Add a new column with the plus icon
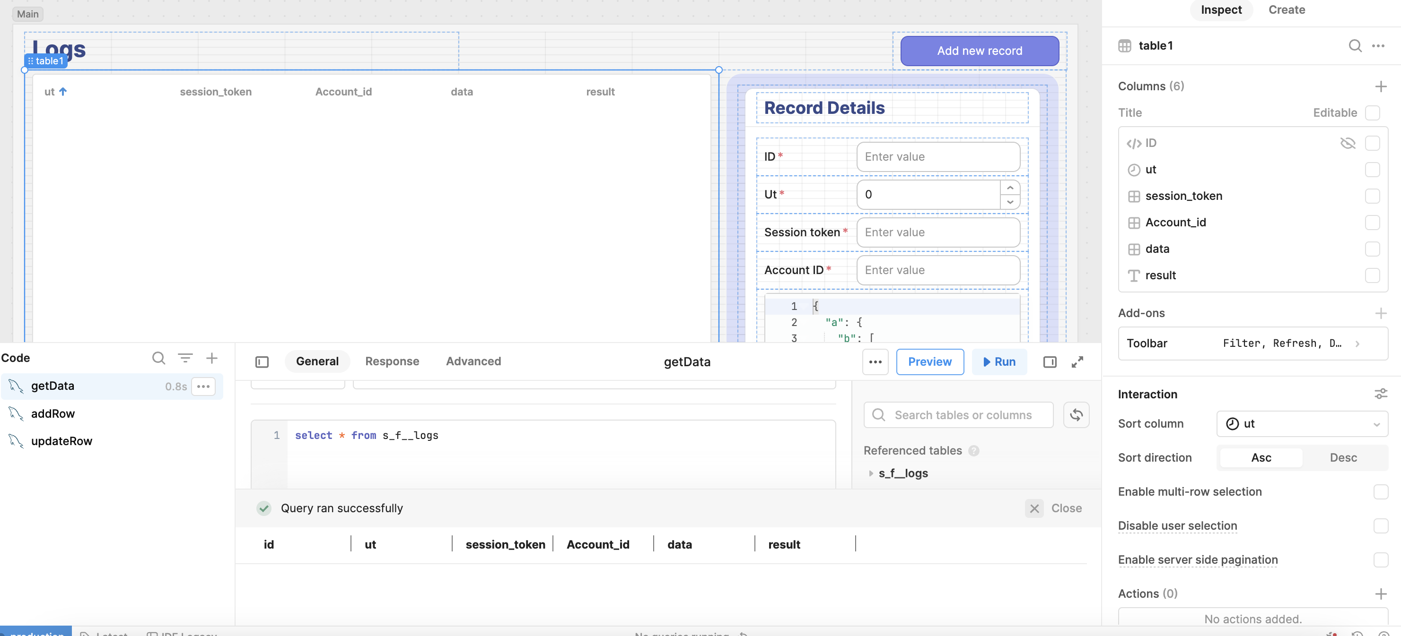The image size is (1401, 636). point(1380,86)
